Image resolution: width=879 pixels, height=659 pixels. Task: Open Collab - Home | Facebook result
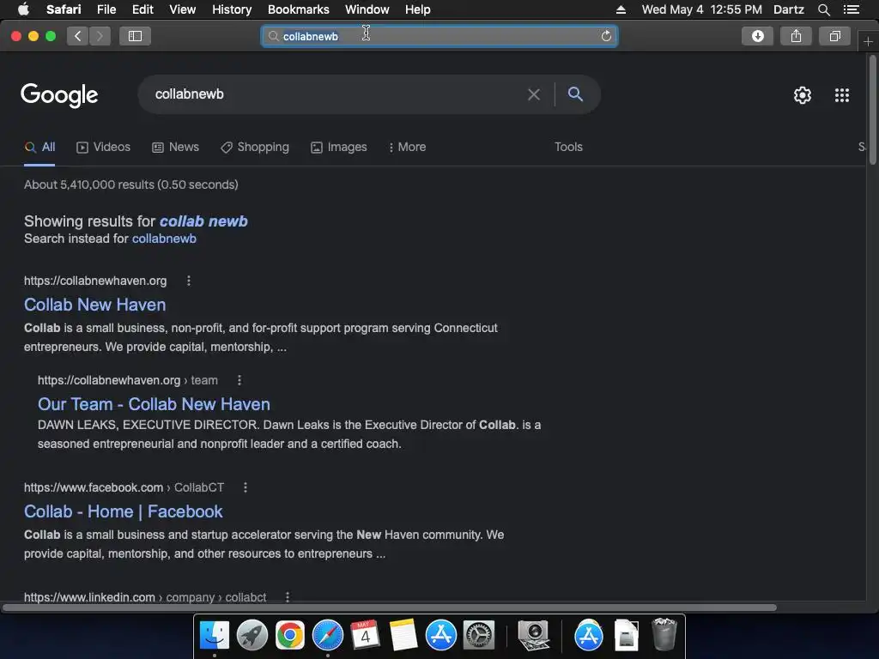[124, 511]
